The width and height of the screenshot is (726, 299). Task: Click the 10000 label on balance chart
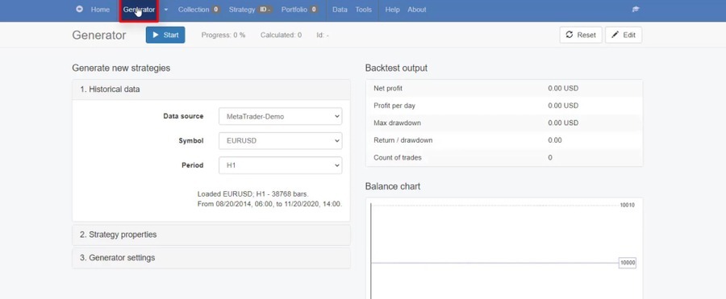tap(628, 263)
